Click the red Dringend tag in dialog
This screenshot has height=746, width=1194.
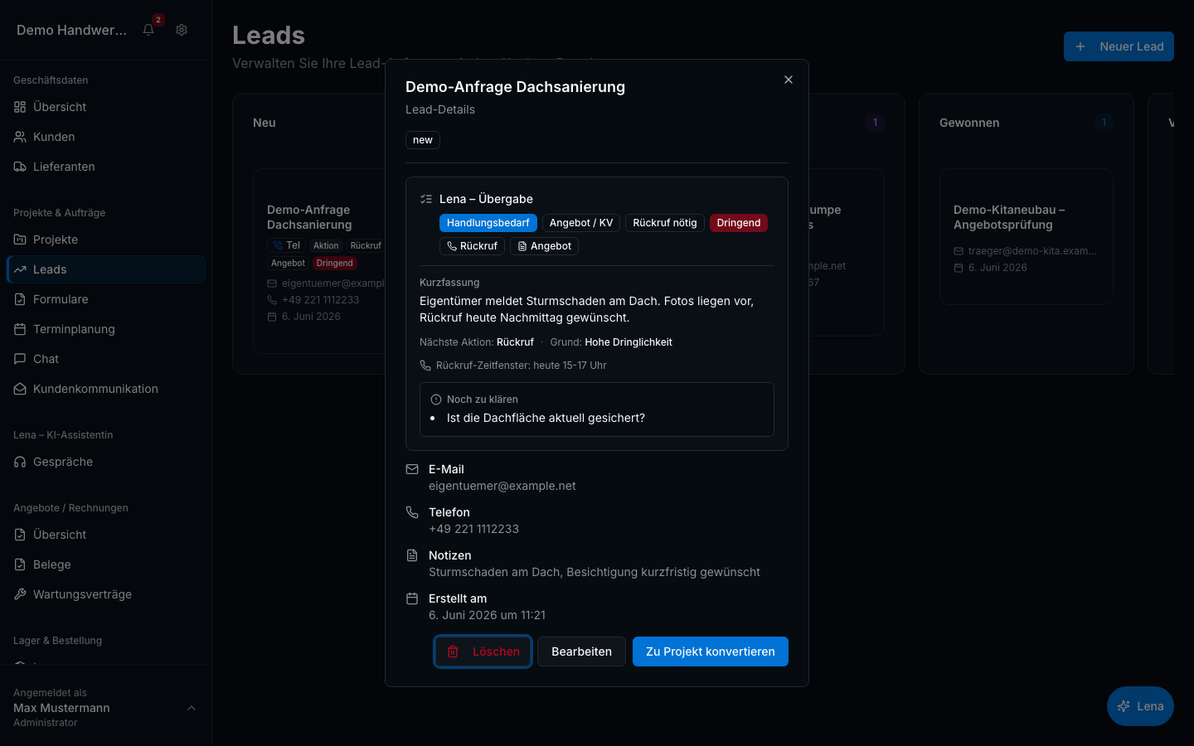pyautogui.click(x=739, y=223)
